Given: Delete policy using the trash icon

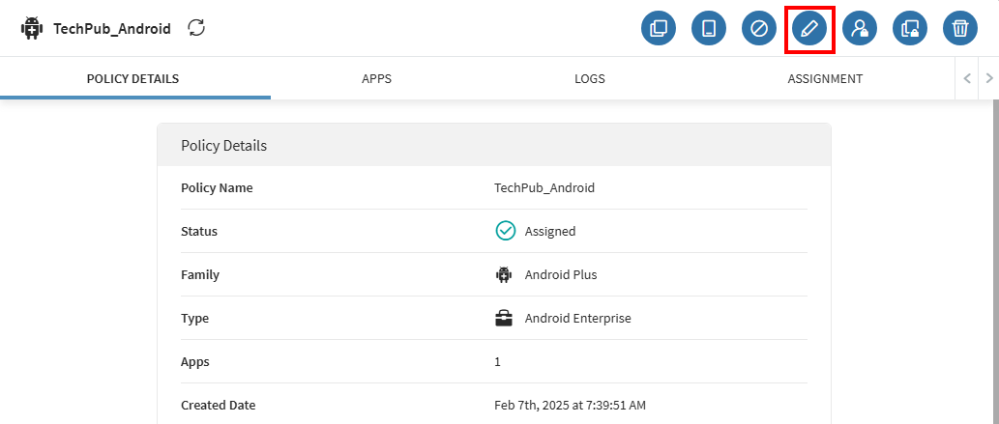Looking at the screenshot, I should pos(960,29).
